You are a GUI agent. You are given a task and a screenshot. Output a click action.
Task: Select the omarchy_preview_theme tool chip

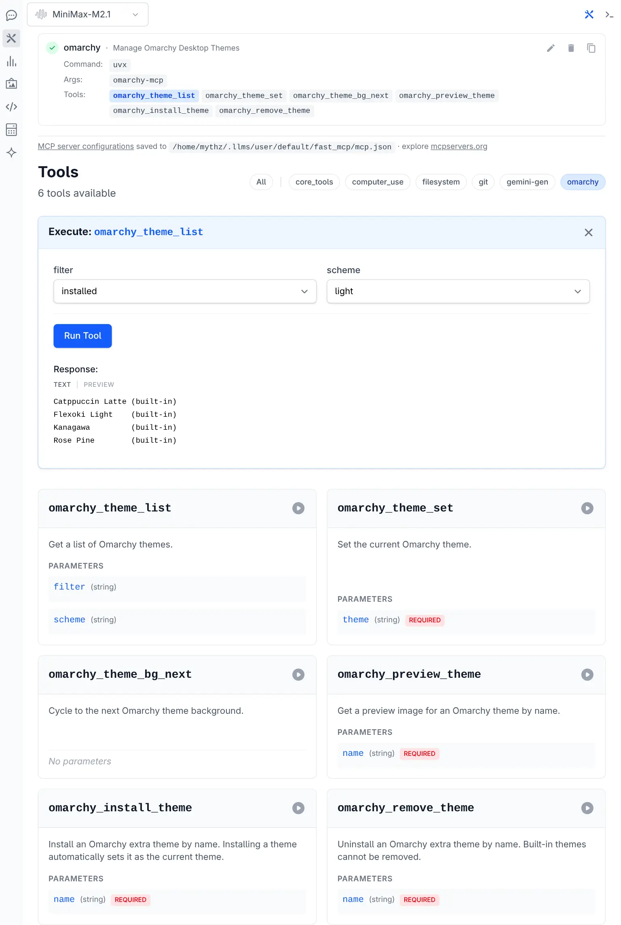click(x=446, y=95)
